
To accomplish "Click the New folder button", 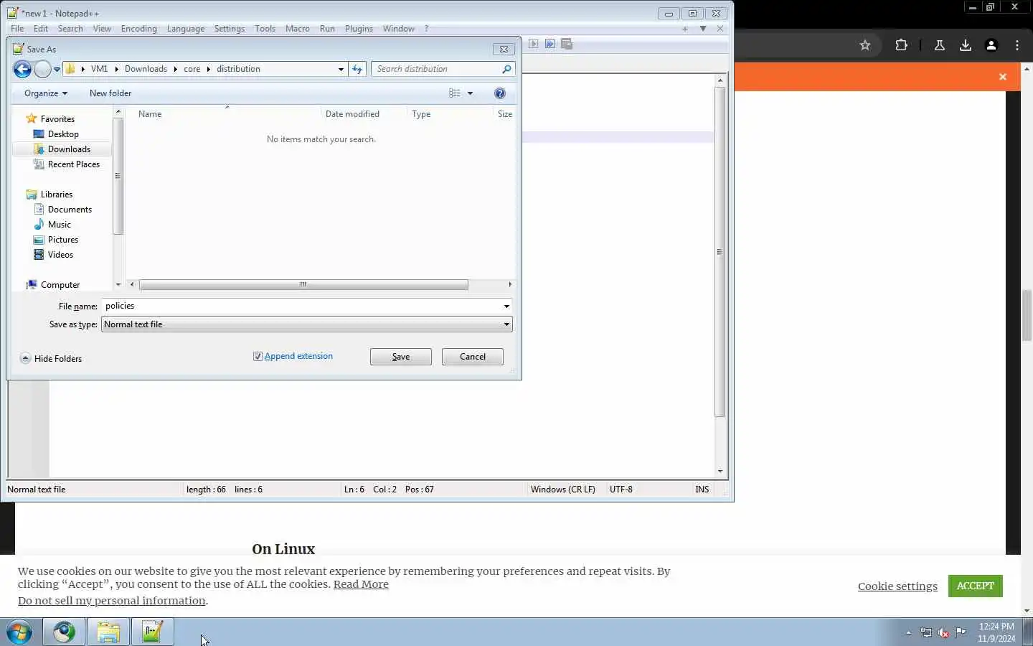I will tap(110, 93).
